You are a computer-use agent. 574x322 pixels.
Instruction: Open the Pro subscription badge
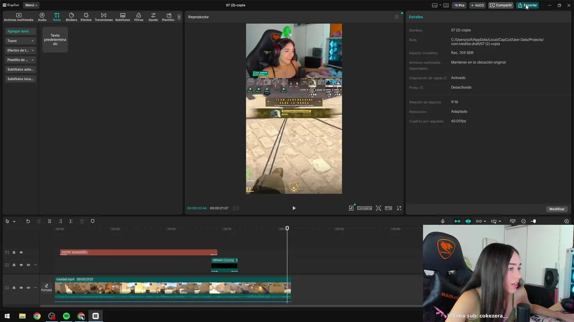pyautogui.click(x=459, y=5)
